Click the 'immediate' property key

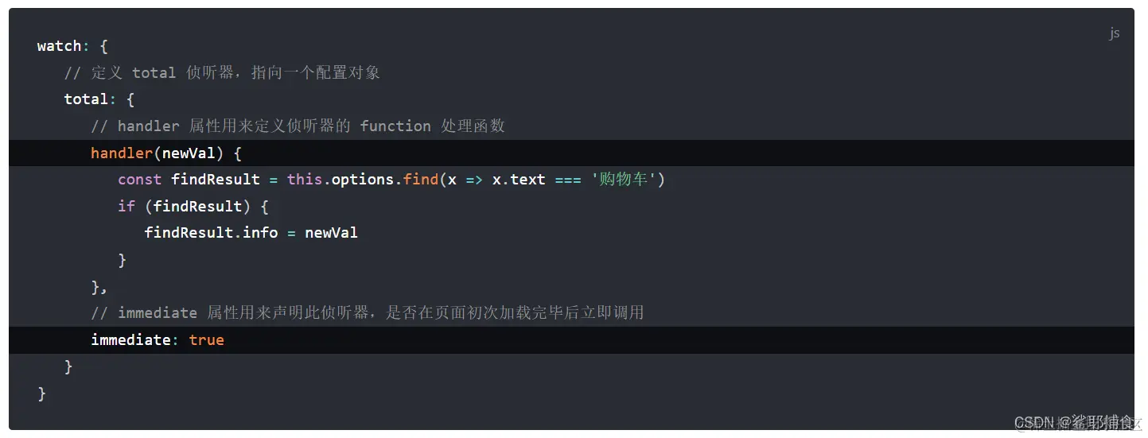point(130,340)
